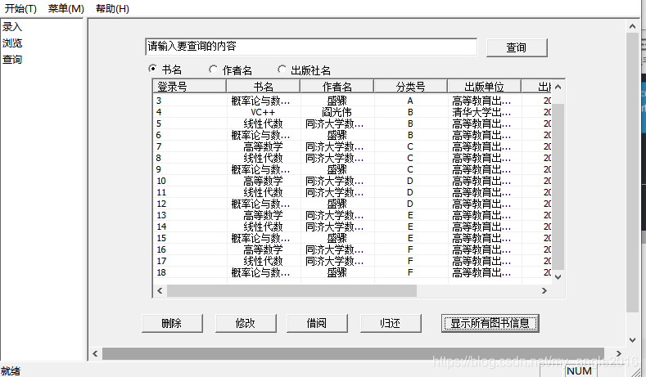Click the NUM status bar indicator
646x377 pixels.
579,370
